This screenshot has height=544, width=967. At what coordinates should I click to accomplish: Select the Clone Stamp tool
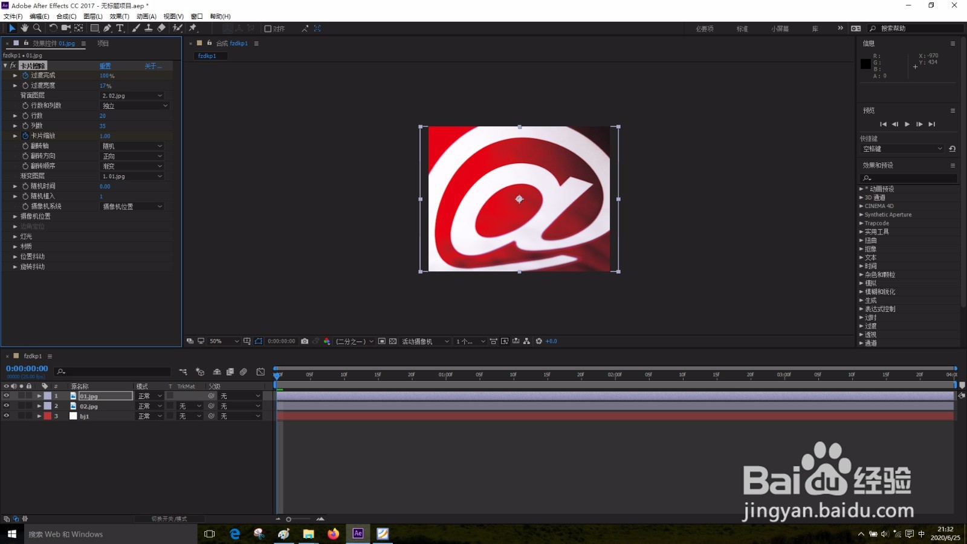click(x=149, y=28)
